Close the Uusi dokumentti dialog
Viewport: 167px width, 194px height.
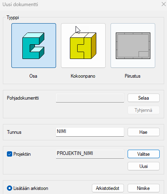pos(164,4)
